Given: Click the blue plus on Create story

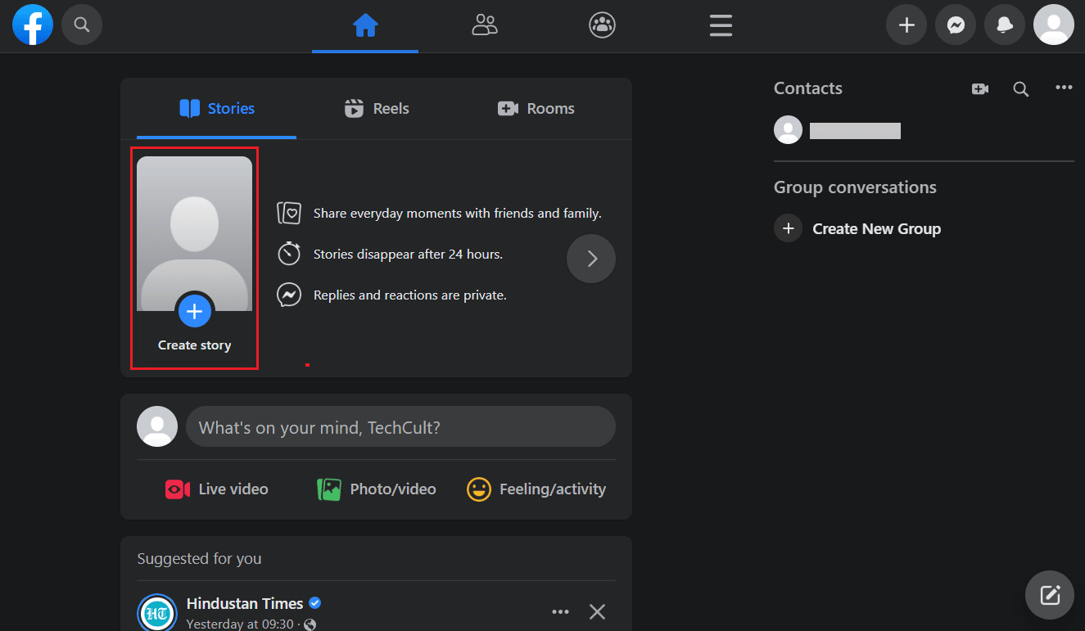Looking at the screenshot, I should click(x=194, y=311).
